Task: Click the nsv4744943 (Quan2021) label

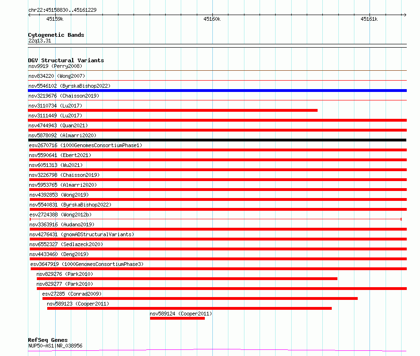Action: point(58,125)
